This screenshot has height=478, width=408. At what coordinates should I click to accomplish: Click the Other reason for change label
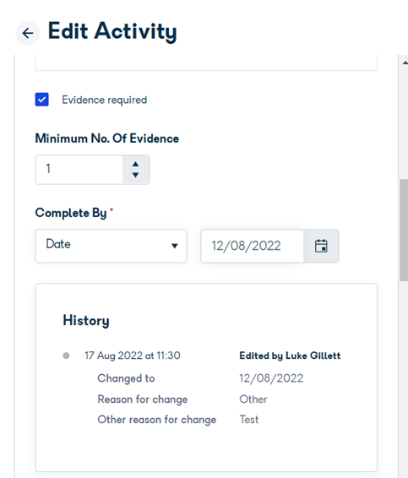157,420
